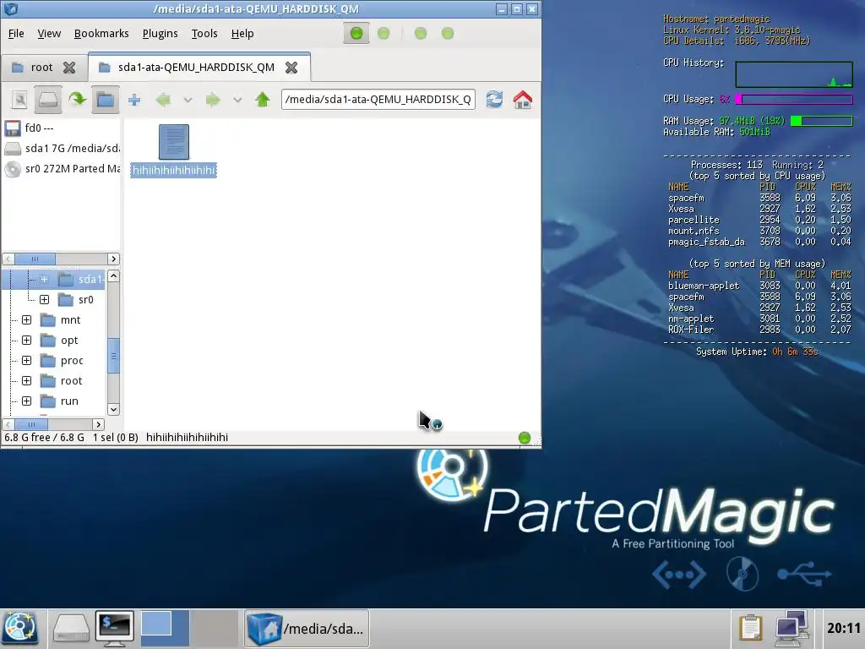This screenshot has height=649, width=865.
Task: Click the path bar input field
Action: [x=378, y=100]
